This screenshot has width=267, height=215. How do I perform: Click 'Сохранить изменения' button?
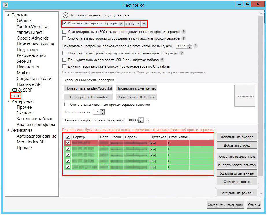coord(225,205)
